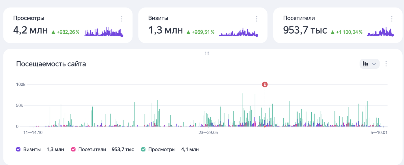Click the red E event marker
404x165 pixels.
tap(265, 85)
